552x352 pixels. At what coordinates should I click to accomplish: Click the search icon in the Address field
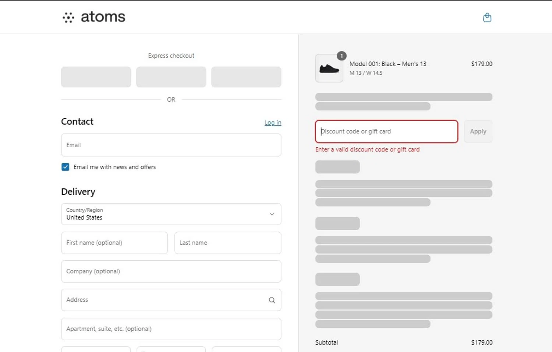click(x=272, y=300)
